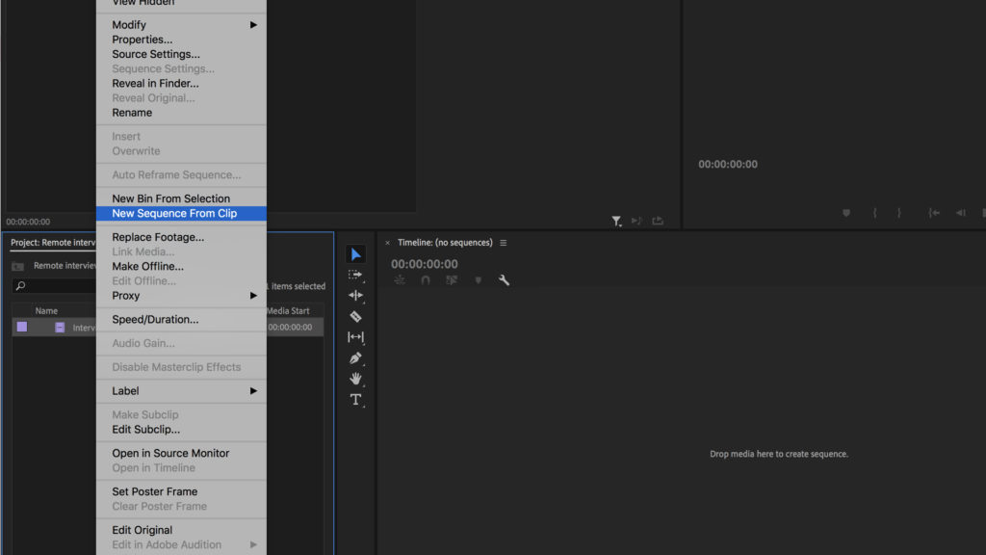Click the search field in Project panel
Image resolution: width=986 pixels, height=555 pixels.
pyautogui.click(x=55, y=285)
